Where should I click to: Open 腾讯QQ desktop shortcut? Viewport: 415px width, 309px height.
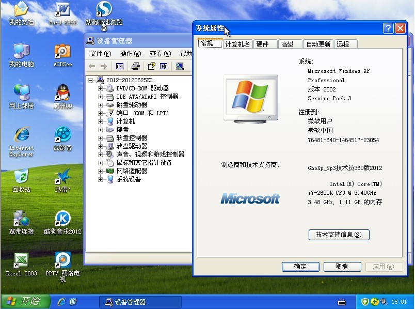tap(63, 97)
